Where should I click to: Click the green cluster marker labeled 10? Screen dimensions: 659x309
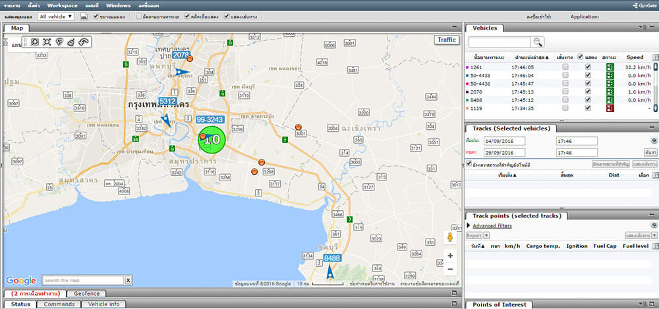point(212,140)
